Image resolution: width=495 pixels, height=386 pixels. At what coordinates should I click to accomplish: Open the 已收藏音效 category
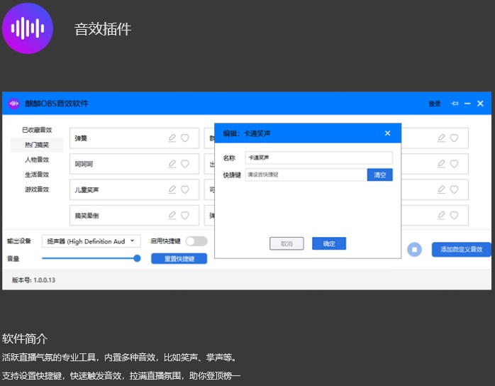(37, 130)
